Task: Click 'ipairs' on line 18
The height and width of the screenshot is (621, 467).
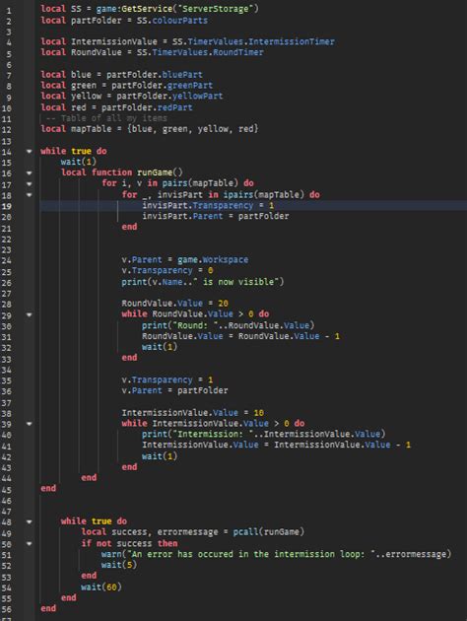Action: (237, 194)
